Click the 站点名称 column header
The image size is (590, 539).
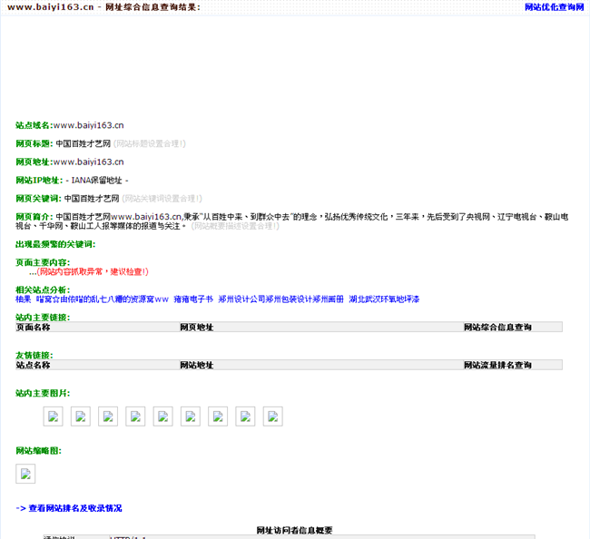(34, 366)
